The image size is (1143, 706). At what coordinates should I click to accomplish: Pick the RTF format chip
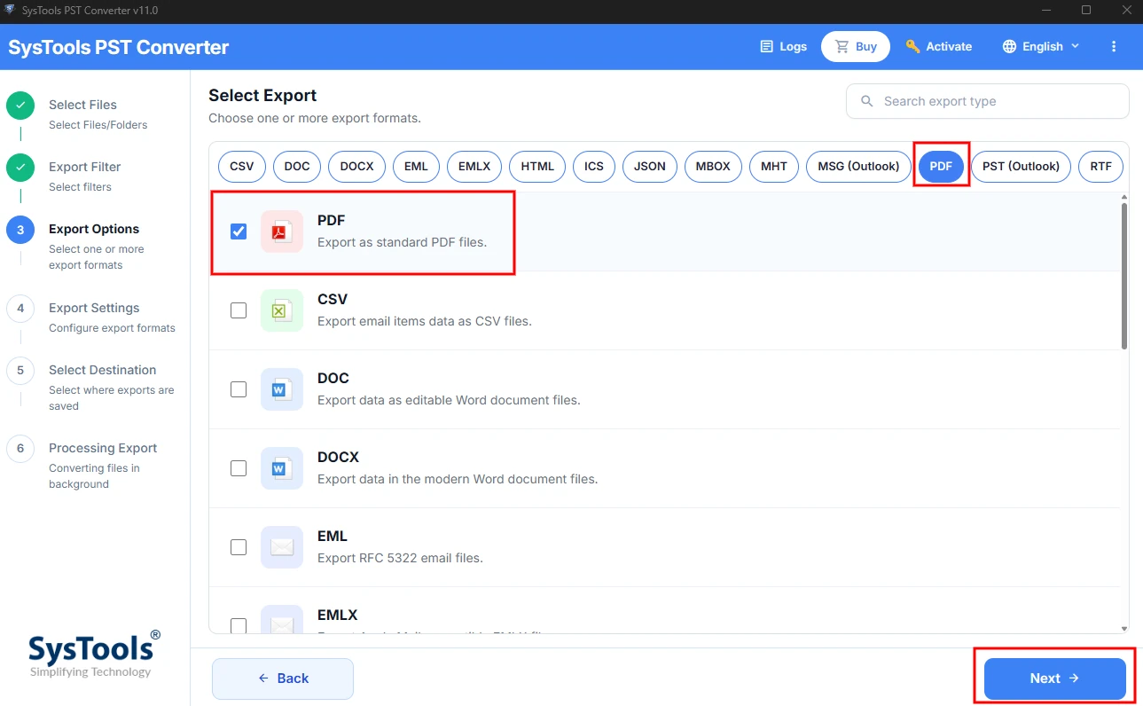(1100, 166)
